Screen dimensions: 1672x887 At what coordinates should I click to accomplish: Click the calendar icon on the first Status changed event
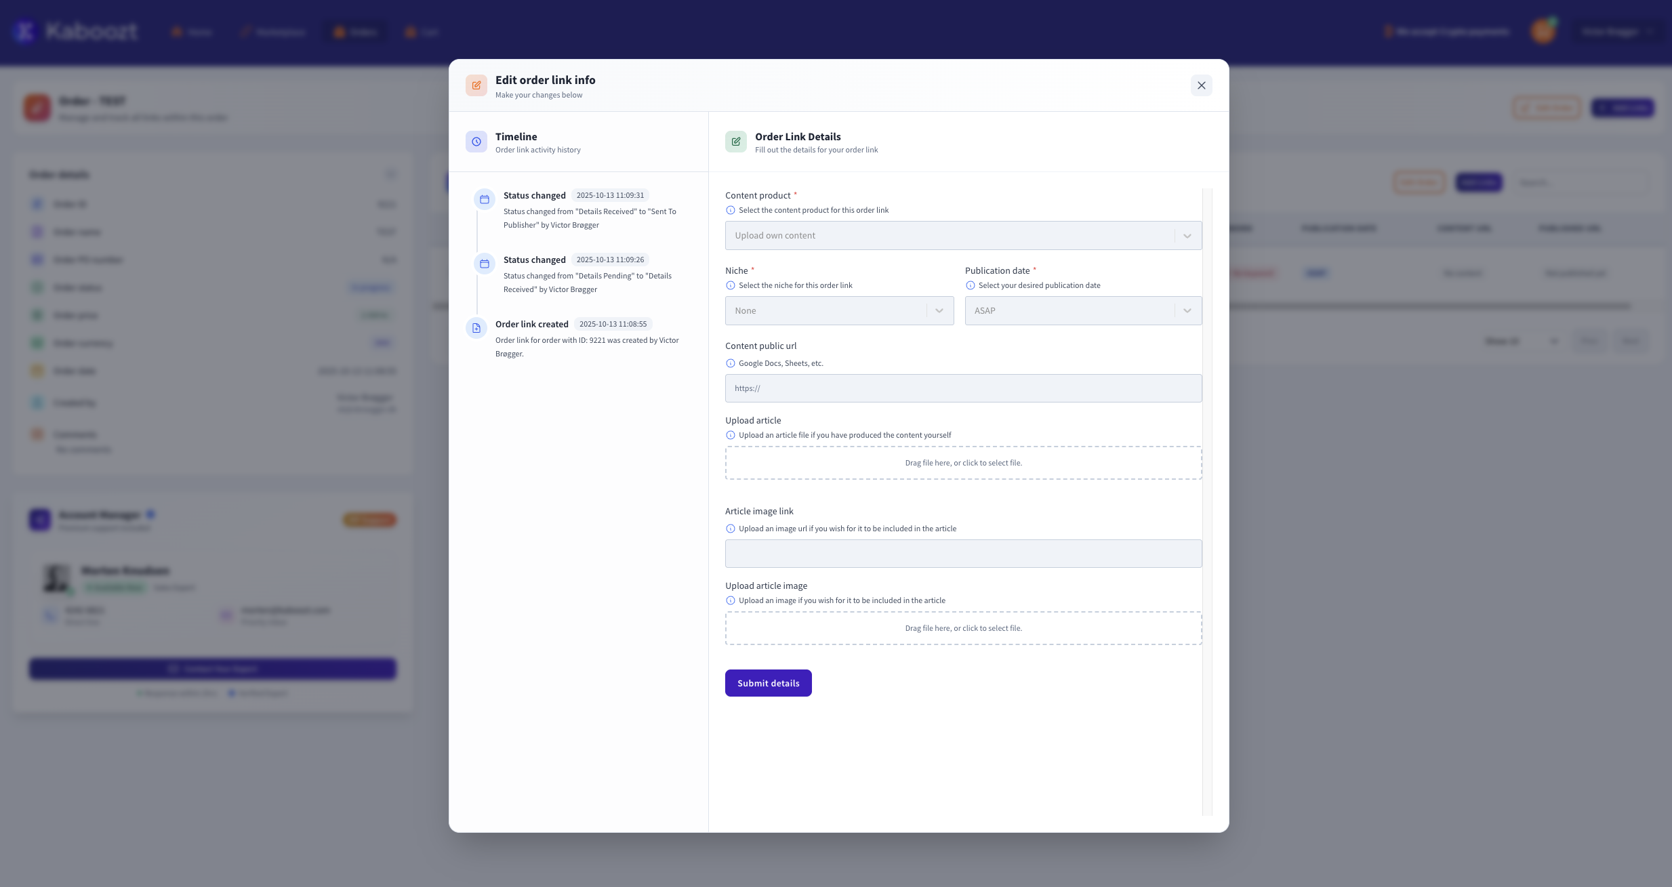(484, 199)
